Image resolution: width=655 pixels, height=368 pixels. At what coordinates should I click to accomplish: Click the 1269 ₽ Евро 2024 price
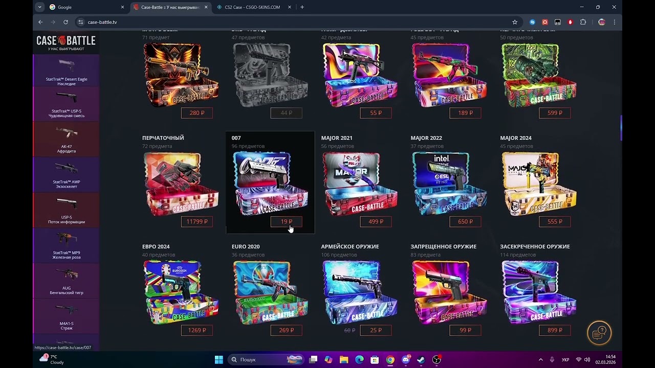coord(196,330)
